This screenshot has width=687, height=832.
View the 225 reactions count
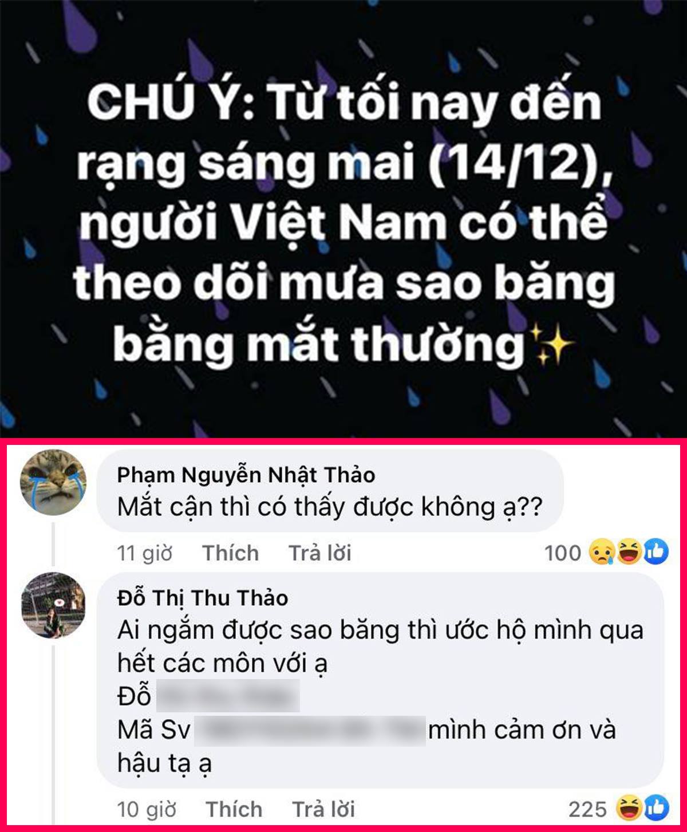click(587, 809)
